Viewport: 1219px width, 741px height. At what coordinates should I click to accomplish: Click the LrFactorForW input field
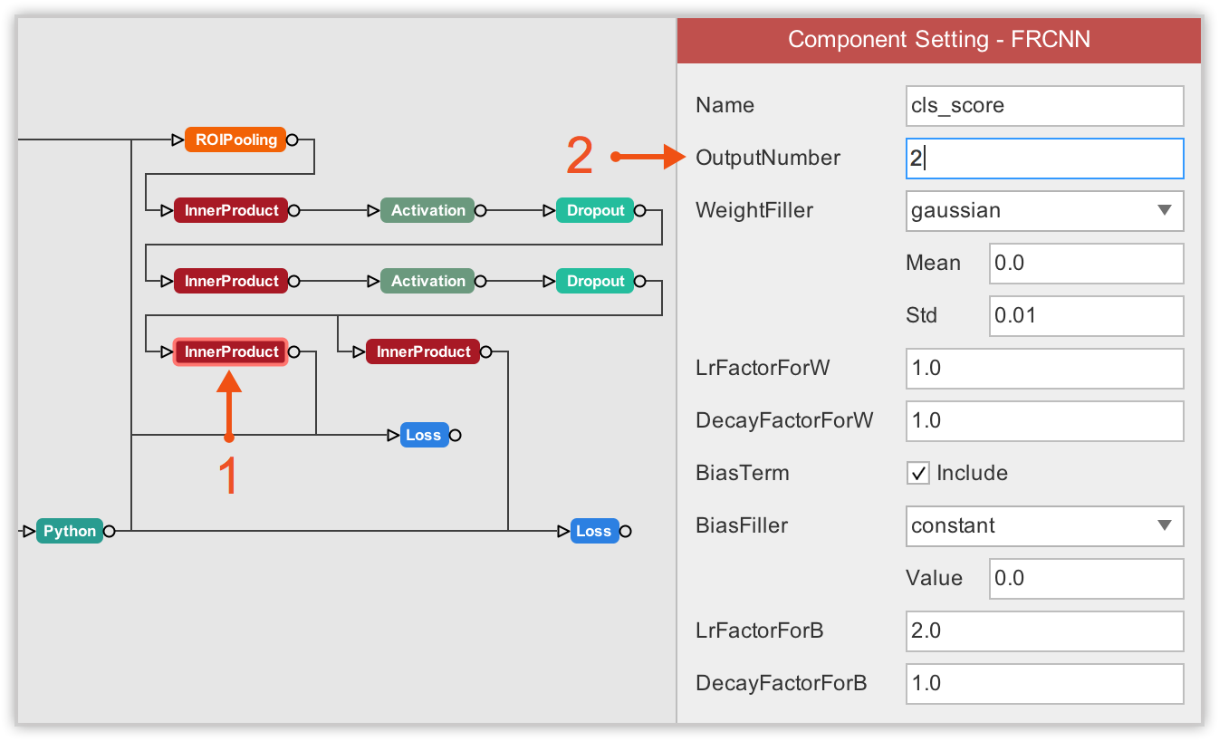pos(1044,368)
